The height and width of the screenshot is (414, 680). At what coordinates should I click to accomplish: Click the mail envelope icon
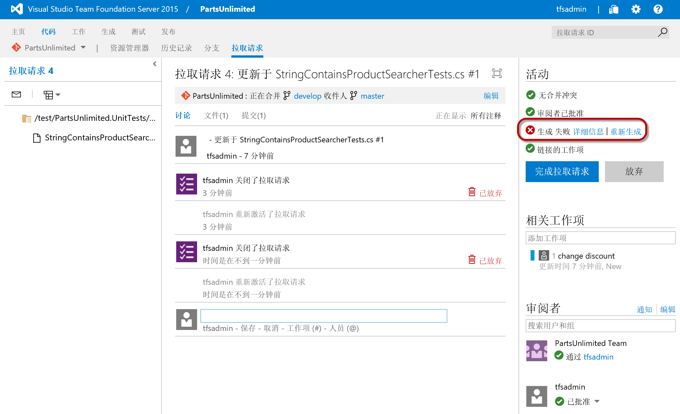16,94
